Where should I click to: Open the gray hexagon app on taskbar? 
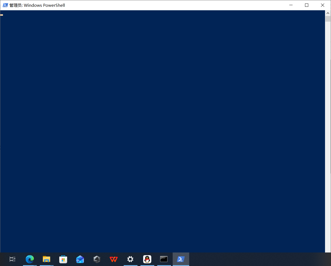click(97, 260)
